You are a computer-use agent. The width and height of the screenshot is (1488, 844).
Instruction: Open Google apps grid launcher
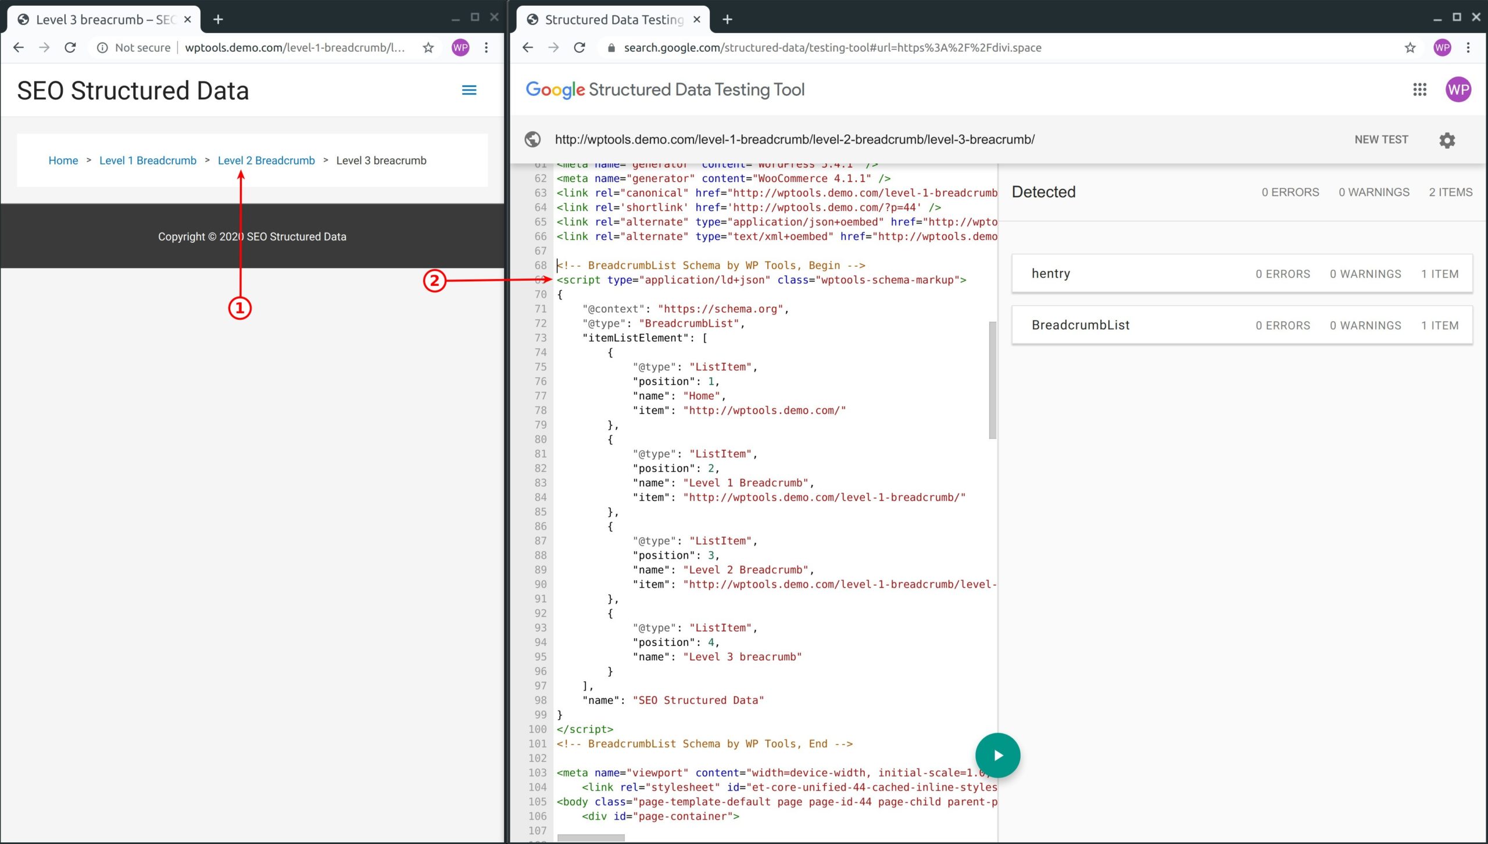click(x=1419, y=90)
